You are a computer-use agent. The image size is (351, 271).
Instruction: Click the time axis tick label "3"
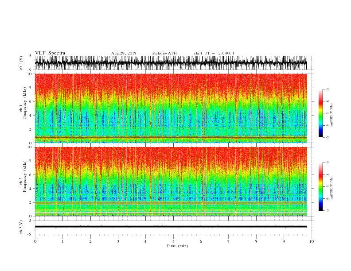118,241
